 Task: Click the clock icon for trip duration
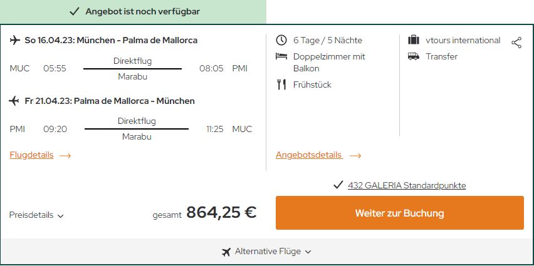[x=281, y=40]
